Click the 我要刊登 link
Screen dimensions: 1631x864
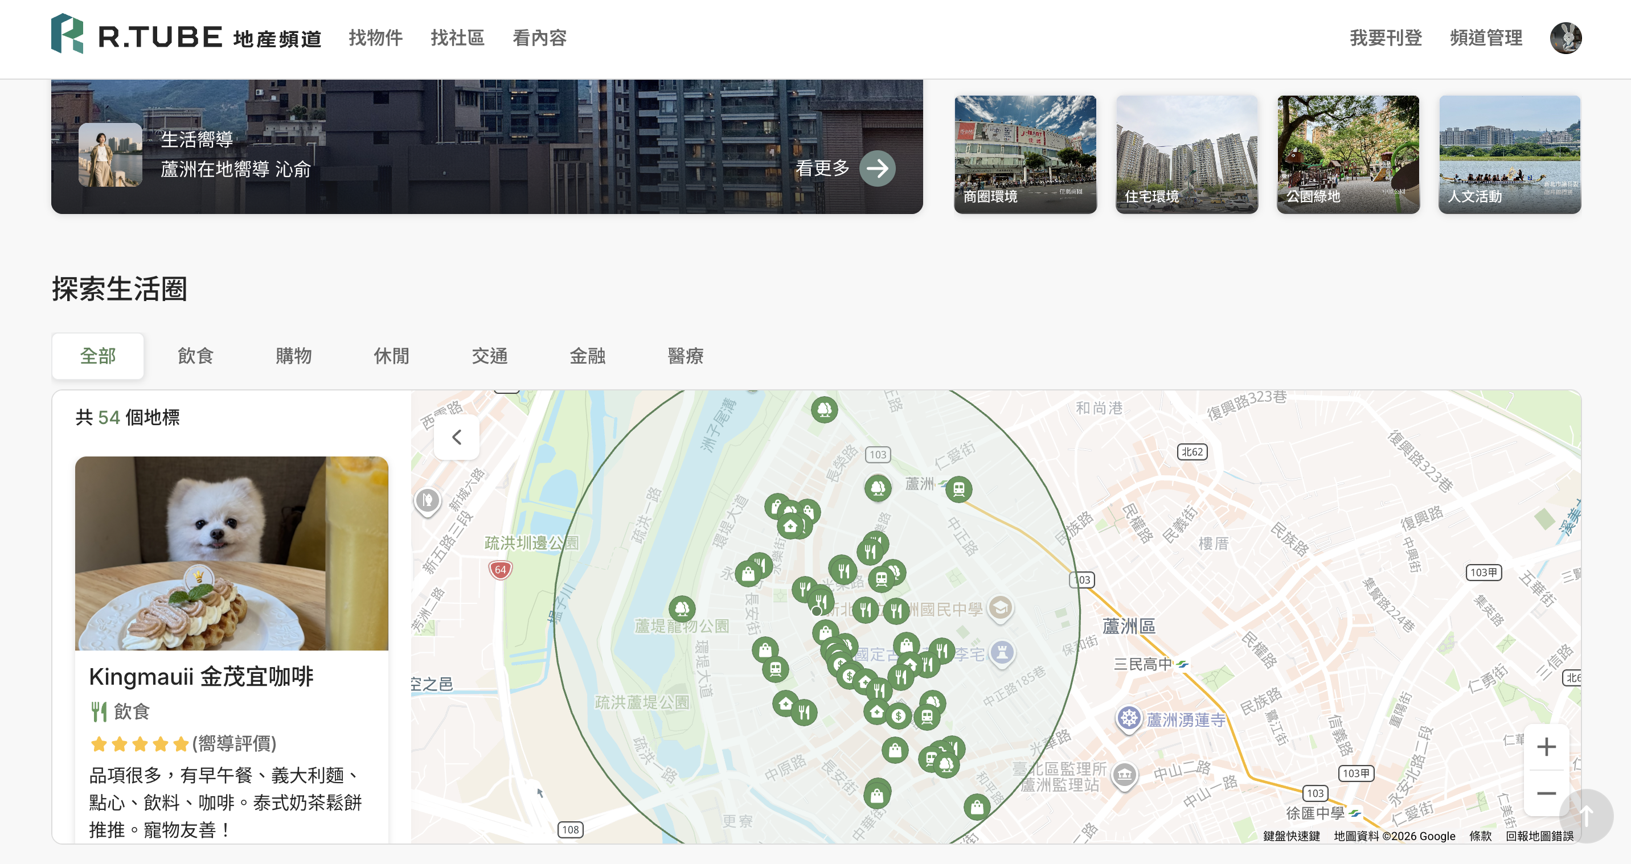click(x=1386, y=38)
